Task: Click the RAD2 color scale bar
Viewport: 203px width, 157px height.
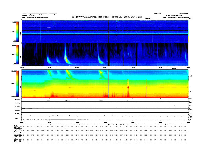Action: click(17, 32)
